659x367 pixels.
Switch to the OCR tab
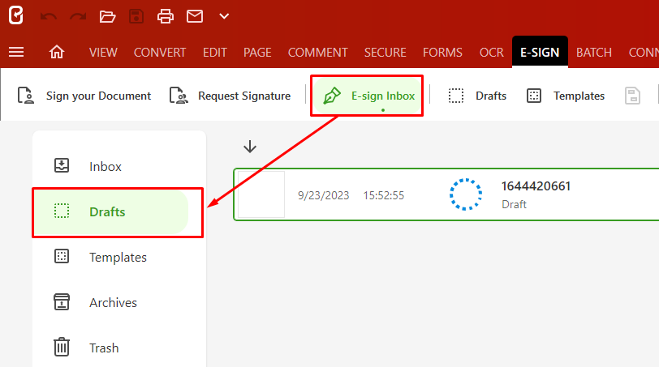pos(491,53)
